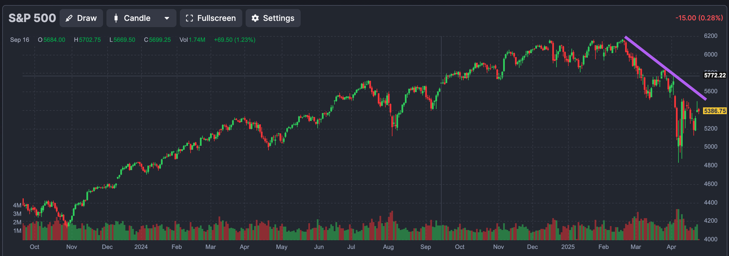
Task: Click the 1M volume axis label
Action: point(17,231)
